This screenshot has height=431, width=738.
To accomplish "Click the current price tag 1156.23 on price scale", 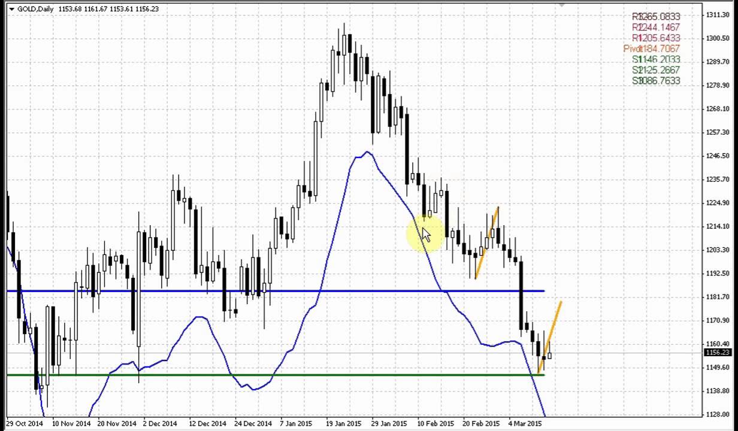I will click(x=718, y=353).
